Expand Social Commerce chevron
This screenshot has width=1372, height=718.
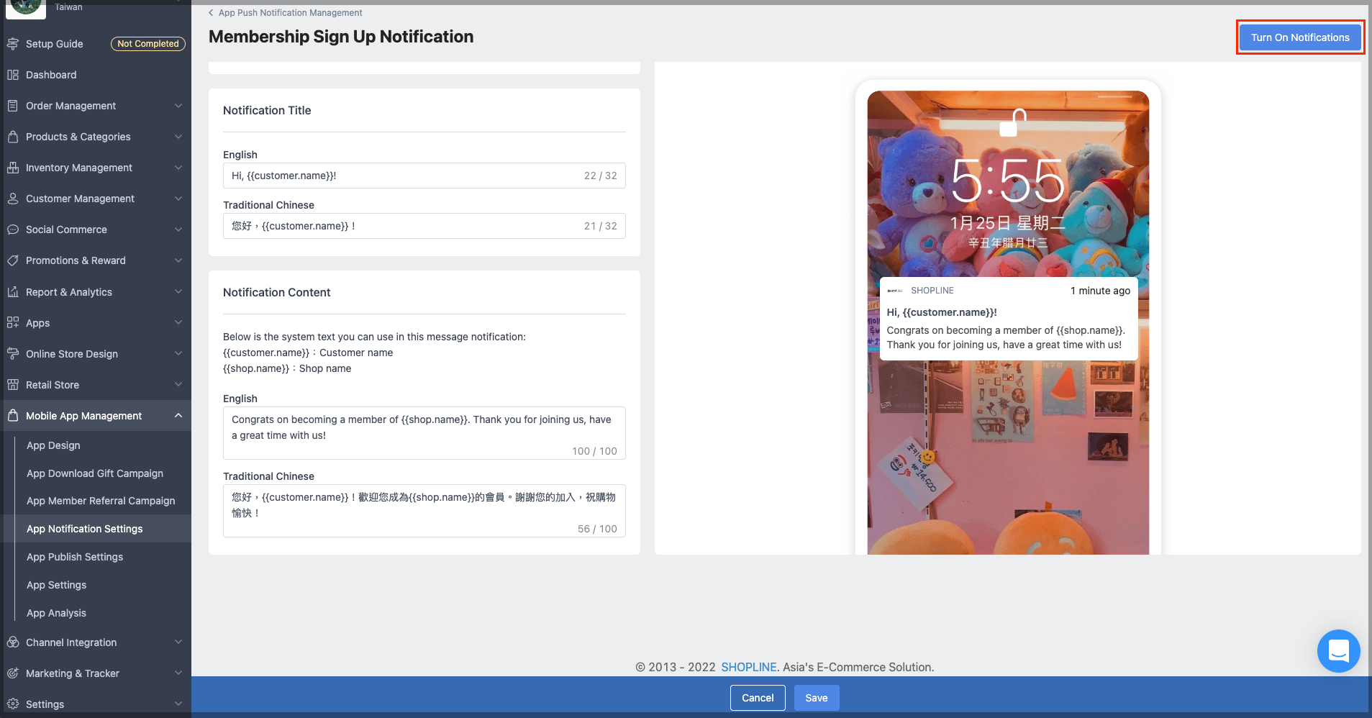pyautogui.click(x=178, y=230)
